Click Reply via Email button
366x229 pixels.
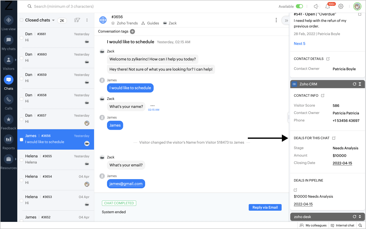[265, 207]
